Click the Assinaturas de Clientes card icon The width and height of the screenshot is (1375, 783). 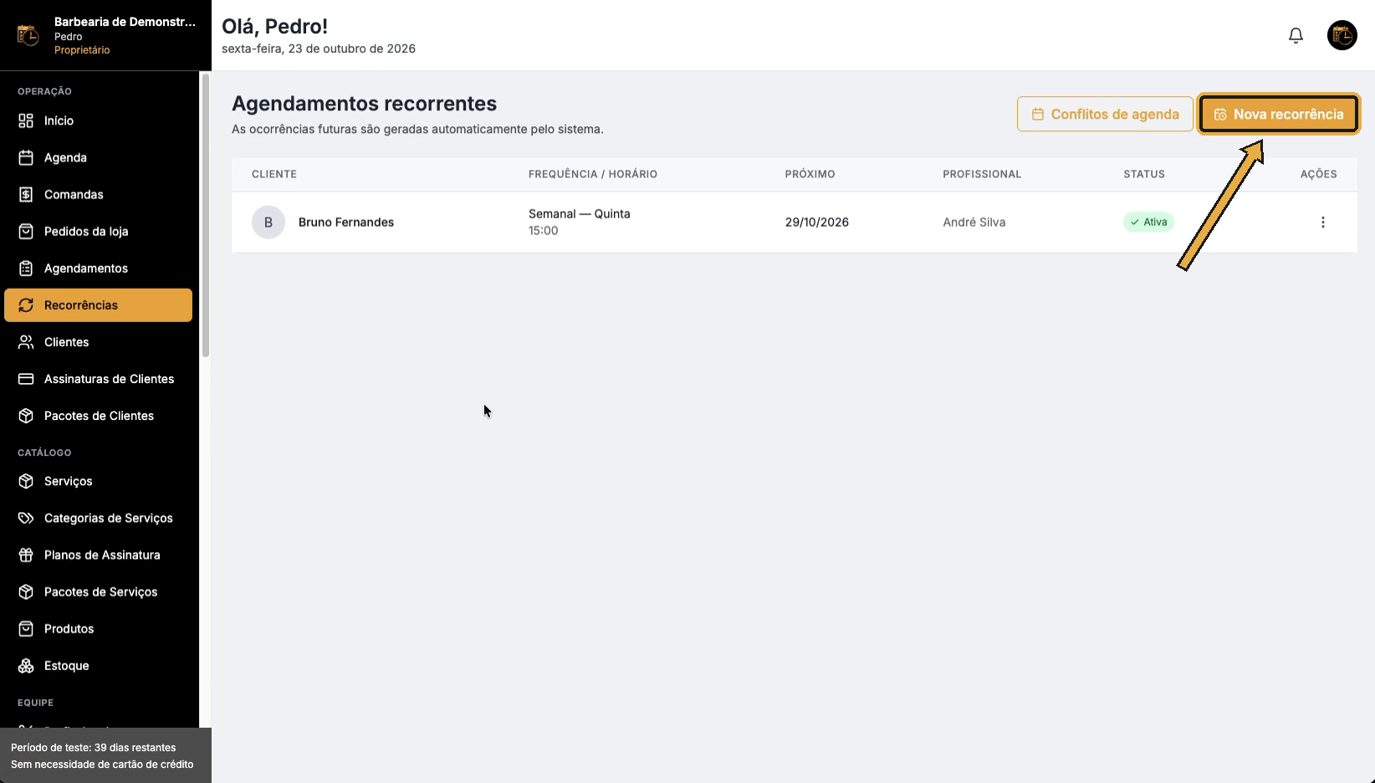point(26,379)
